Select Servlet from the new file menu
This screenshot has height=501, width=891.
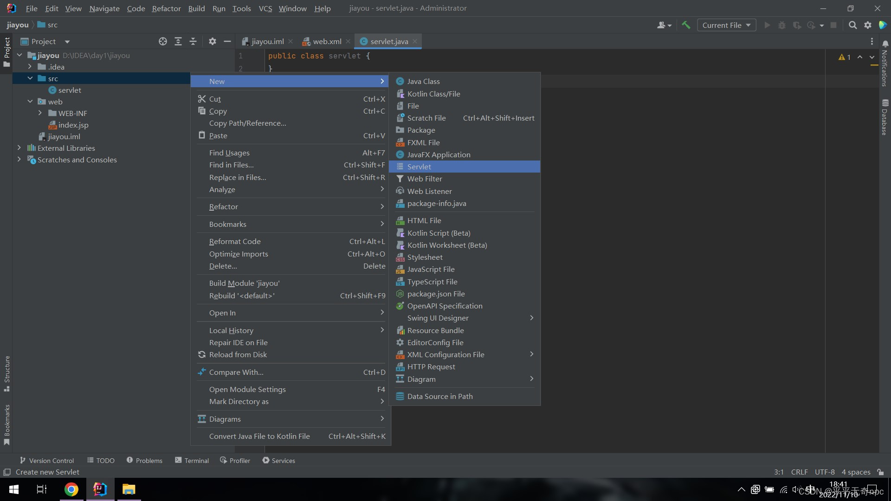pyautogui.click(x=419, y=167)
